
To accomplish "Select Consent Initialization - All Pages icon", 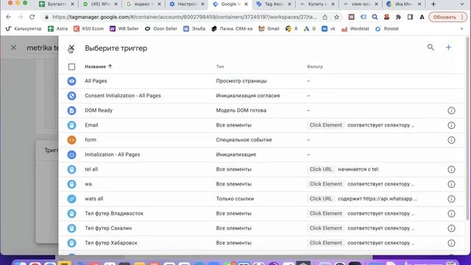I will 71,96.
